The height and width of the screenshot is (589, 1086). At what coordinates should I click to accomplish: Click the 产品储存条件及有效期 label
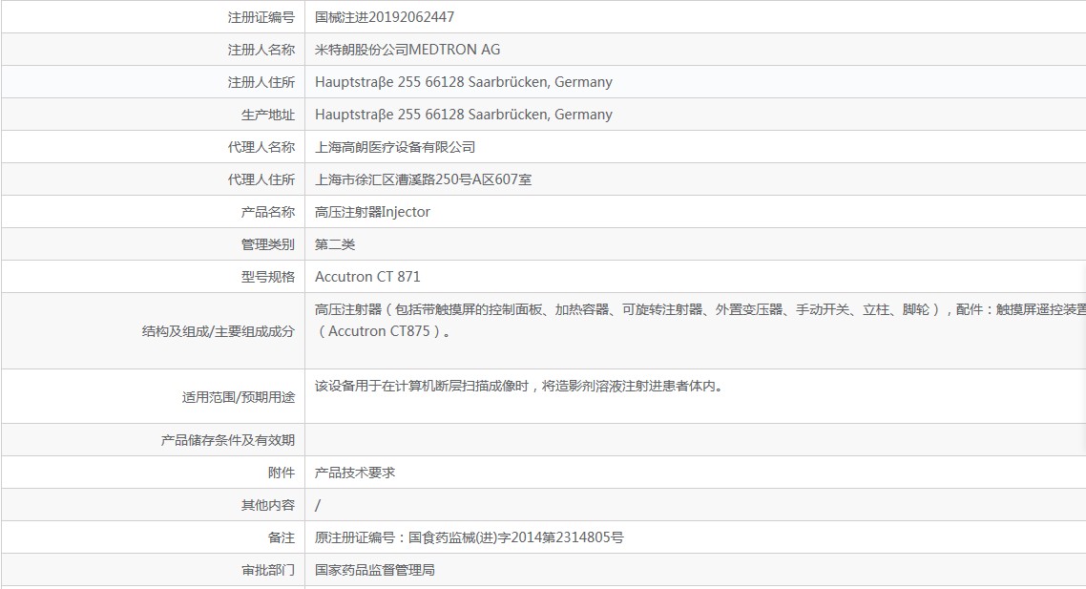point(228,441)
